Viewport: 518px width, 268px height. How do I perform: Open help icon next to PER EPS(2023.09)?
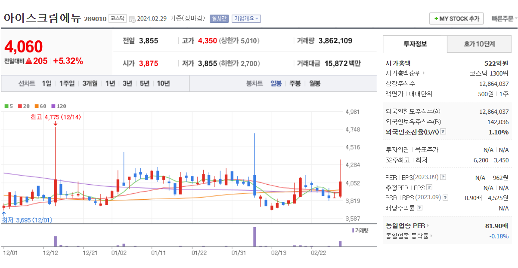(443, 177)
